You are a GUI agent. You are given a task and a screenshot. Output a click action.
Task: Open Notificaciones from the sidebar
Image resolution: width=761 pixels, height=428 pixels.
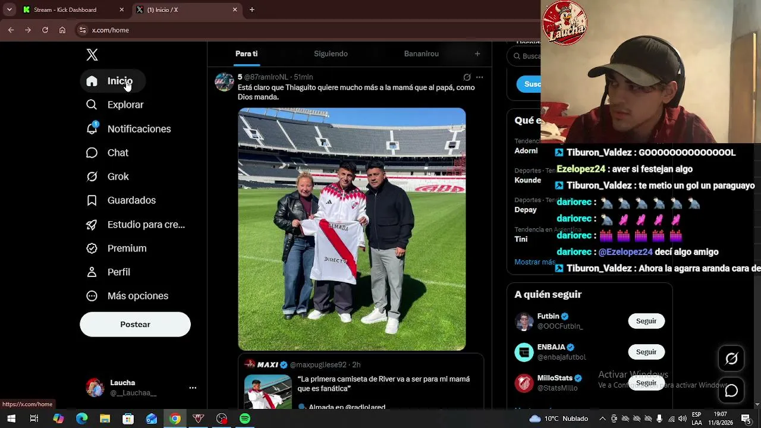click(128, 129)
